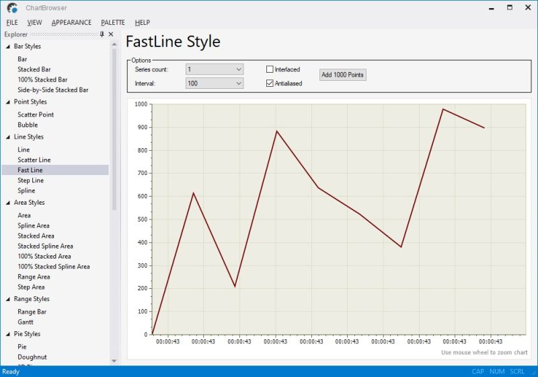
Task: Select the Area chart style
Action: [x=24, y=215]
